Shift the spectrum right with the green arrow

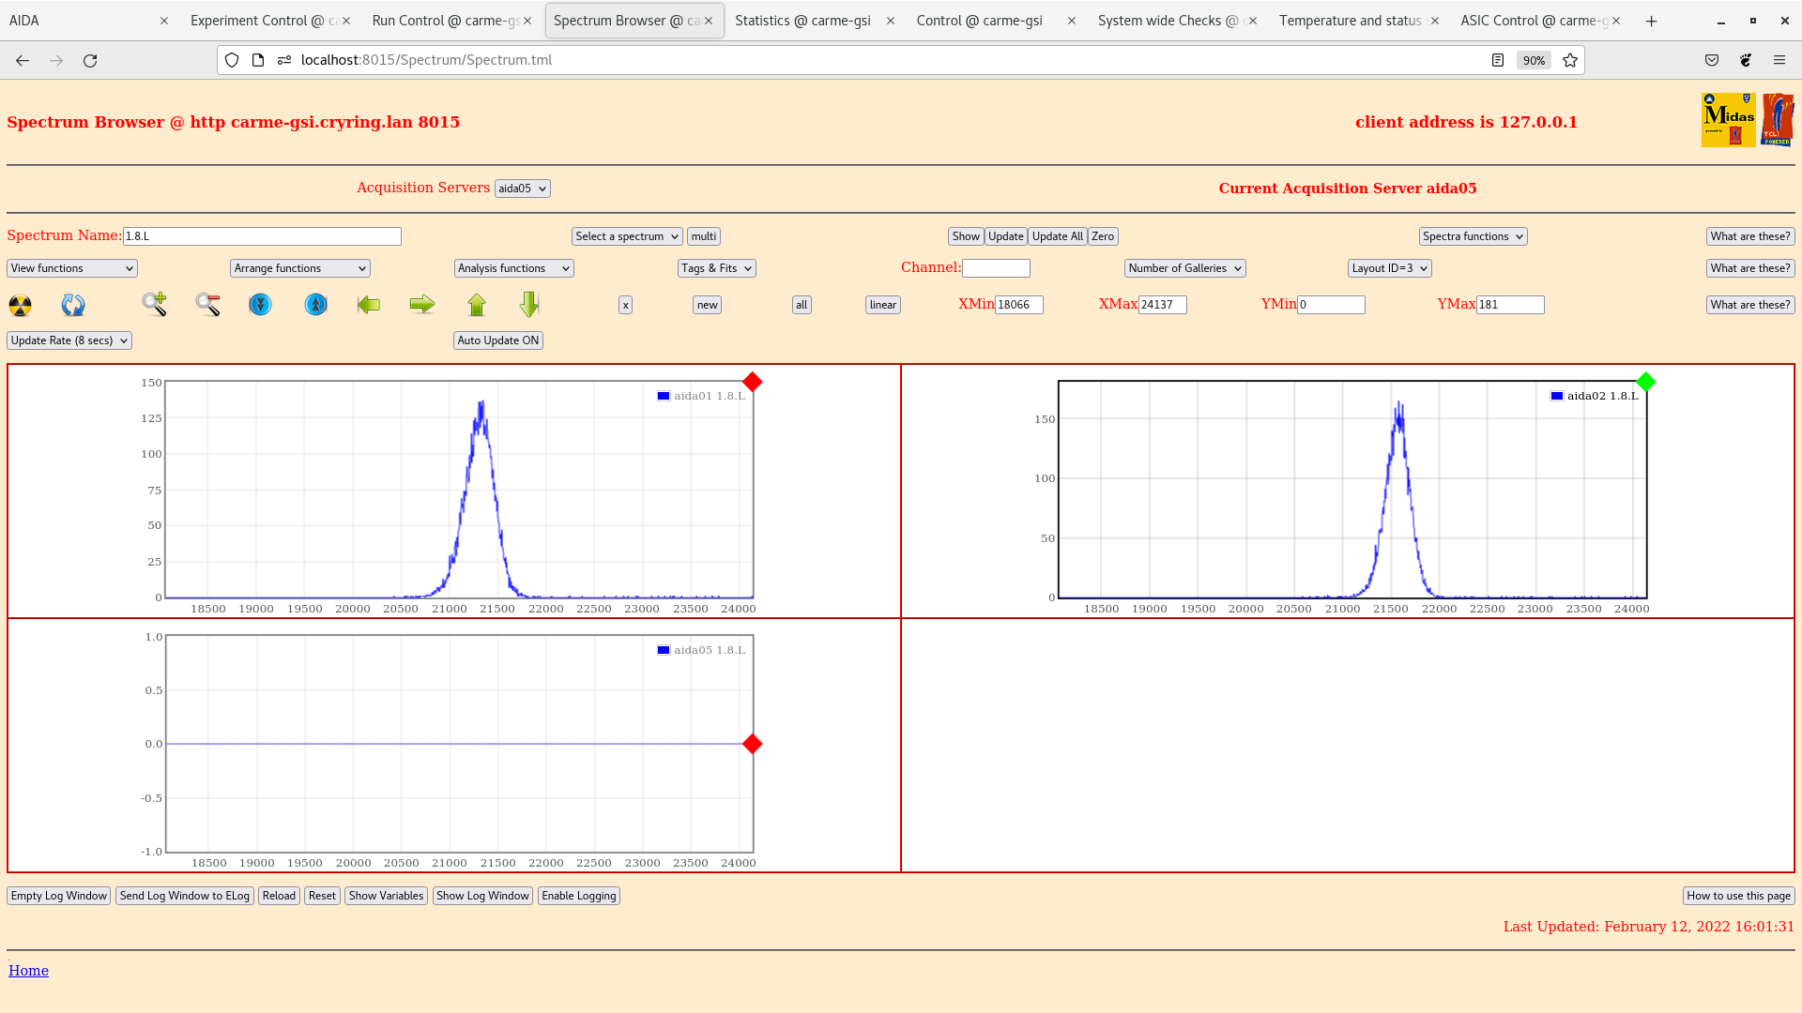coord(422,304)
